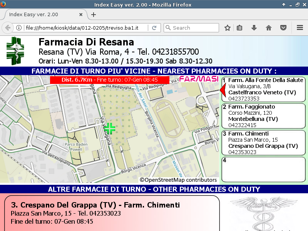The height and width of the screenshot is (231, 308).
Task: Select Farm. Faggionato pharmacy entry
Action: coord(263,116)
